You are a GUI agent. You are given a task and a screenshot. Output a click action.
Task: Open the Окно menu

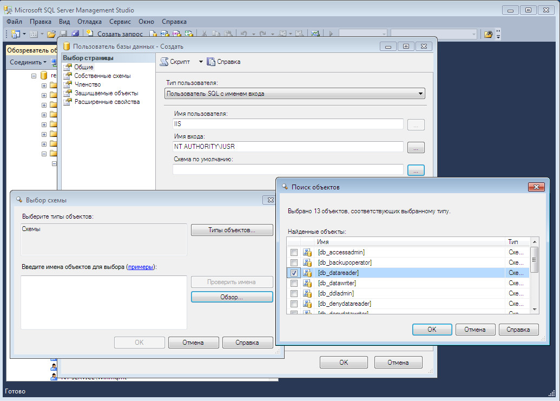(146, 22)
